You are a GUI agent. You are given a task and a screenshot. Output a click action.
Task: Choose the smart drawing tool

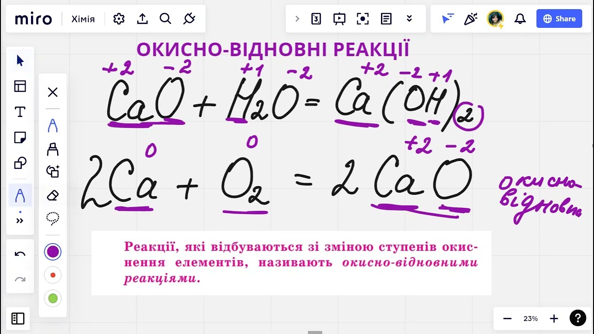coord(52,172)
